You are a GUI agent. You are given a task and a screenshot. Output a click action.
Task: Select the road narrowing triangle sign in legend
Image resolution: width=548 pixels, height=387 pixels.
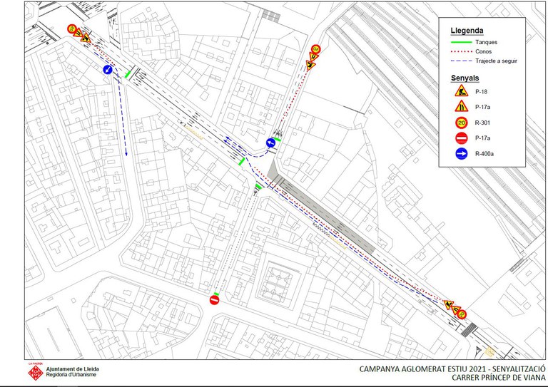(x=462, y=107)
